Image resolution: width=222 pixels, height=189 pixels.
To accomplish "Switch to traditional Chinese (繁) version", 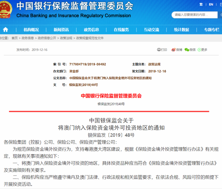I will (x=201, y=5).
